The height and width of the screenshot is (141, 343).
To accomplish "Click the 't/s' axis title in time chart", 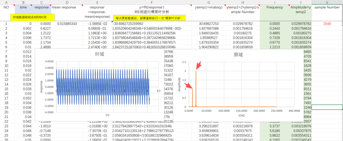I will pos(107,114).
